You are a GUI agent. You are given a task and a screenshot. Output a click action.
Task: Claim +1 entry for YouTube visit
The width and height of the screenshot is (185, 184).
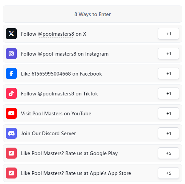(169, 113)
